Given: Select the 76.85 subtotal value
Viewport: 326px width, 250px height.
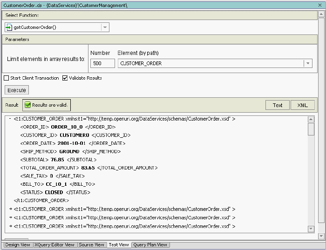Looking at the screenshot, I should click(57, 160).
